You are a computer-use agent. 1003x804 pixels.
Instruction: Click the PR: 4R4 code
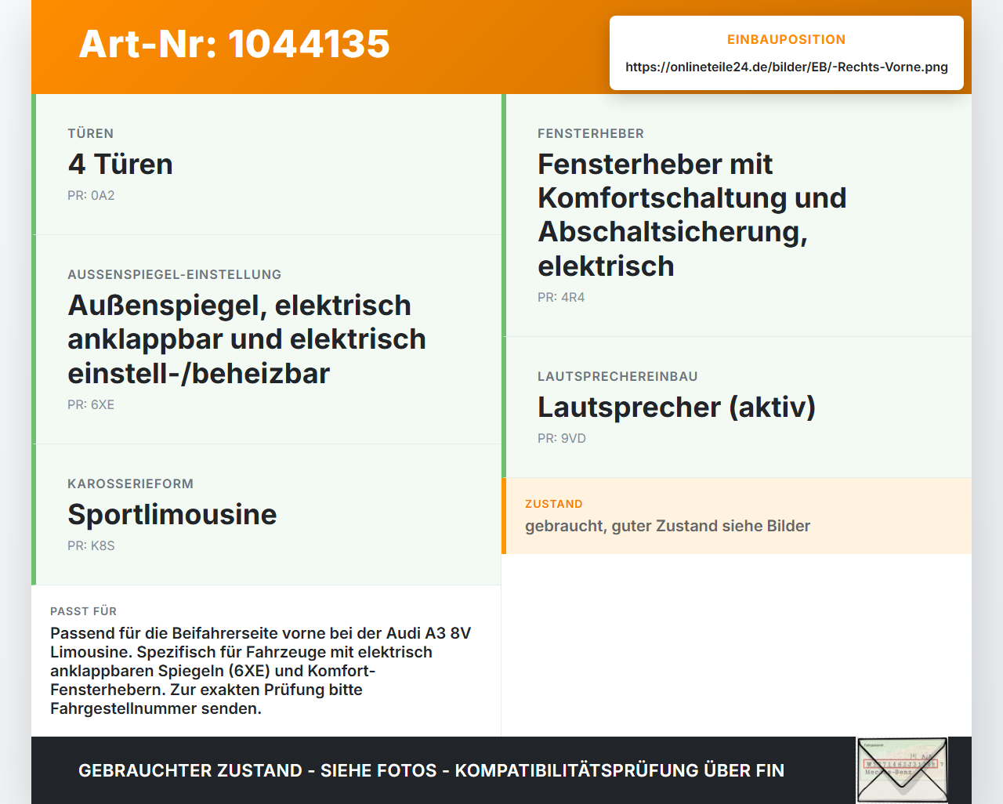(561, 297)
